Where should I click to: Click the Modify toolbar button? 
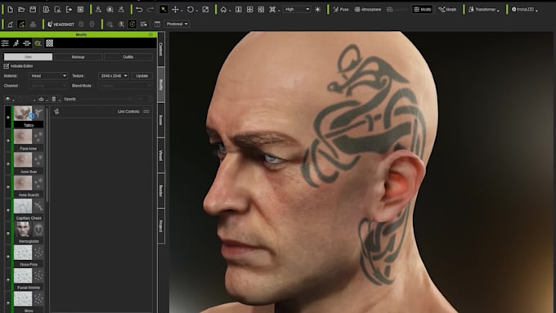pos(423,10)
